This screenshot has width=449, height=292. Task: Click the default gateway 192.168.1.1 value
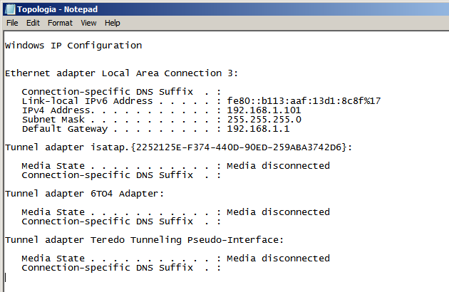point(258,128)
